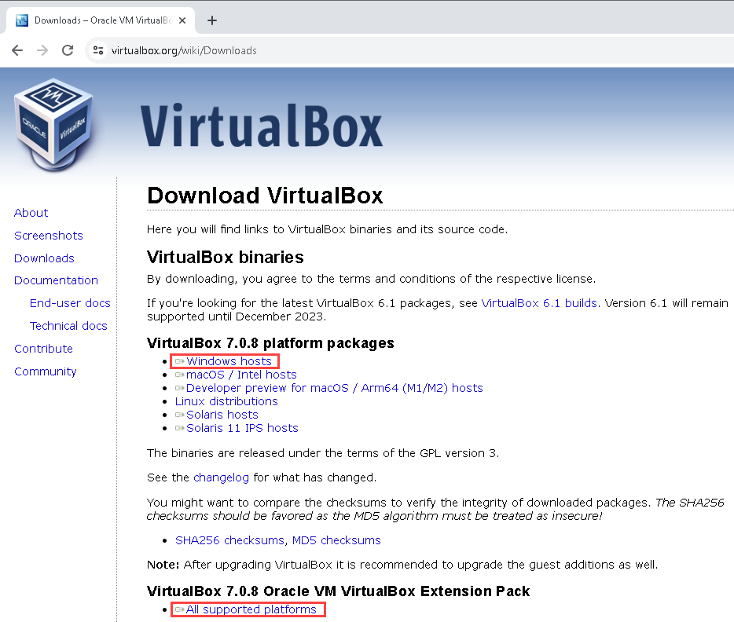Reload the Downloads page

point(68,49)
